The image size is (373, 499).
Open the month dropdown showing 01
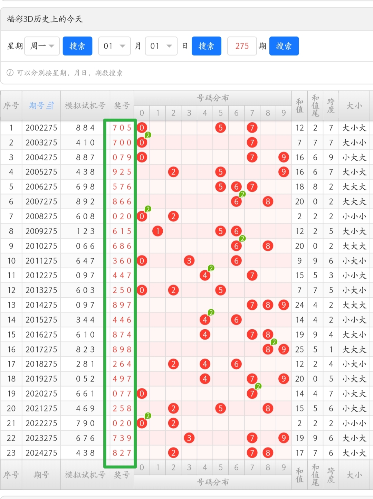pyautogui.click(x=114, y=46)
